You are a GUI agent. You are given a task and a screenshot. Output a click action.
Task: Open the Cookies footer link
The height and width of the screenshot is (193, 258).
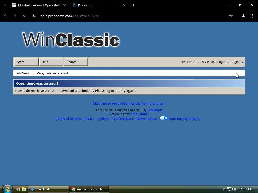[103, 119]
